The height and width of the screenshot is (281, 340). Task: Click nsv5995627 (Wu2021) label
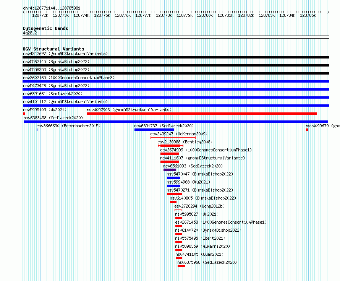(x=197, y=214)
